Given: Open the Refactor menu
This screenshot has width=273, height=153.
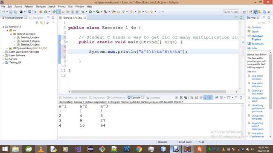Looking at the screenshot, I should [x=29, y=6].
